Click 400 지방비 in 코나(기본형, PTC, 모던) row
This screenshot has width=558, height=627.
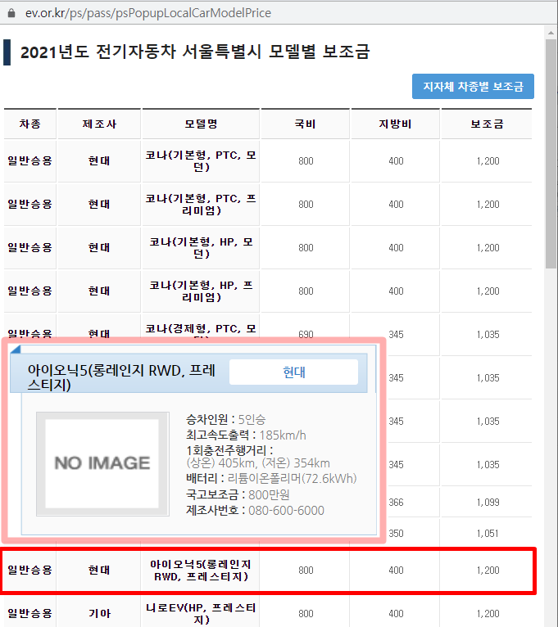(x=396, y=161)
